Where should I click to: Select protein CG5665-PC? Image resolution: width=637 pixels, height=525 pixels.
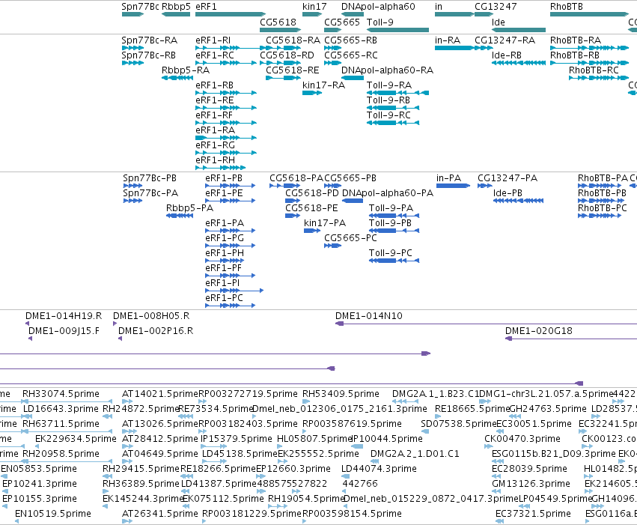[350, 238]
